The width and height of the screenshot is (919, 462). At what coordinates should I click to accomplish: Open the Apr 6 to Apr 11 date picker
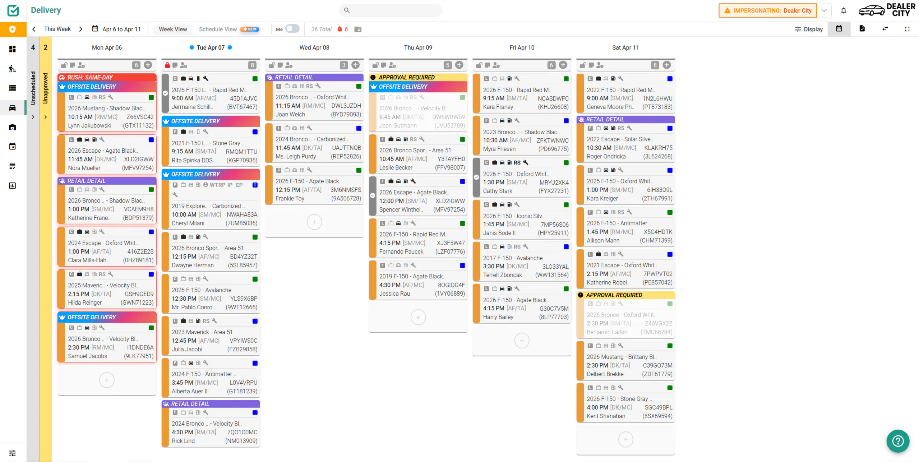[x=116, y=29]
